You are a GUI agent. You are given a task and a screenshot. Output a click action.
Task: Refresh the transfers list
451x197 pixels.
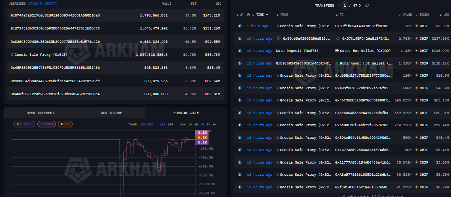tap(367, 6)
